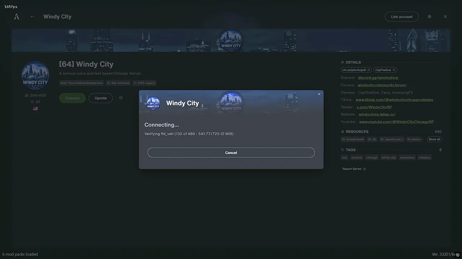Click the Windy City logo in the page banner

click(x=231, y=40)
